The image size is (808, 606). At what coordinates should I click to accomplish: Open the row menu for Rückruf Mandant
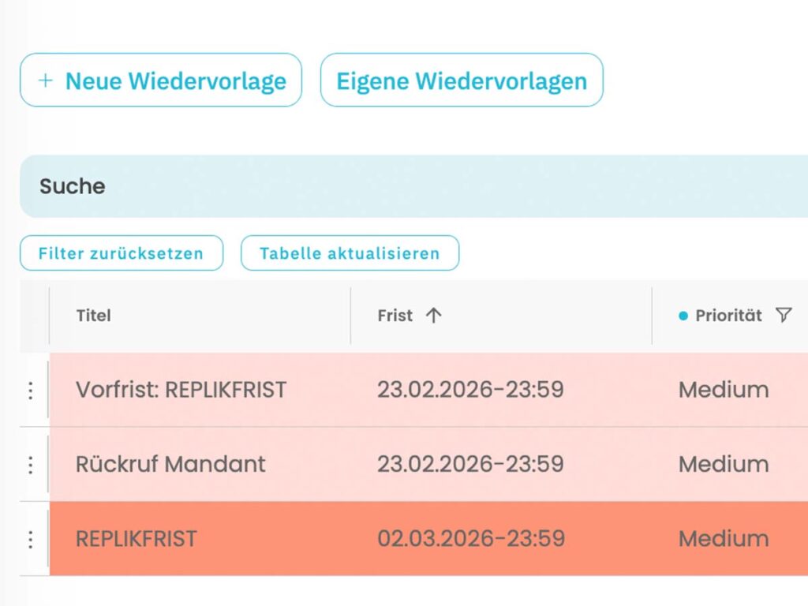point(30,465)
